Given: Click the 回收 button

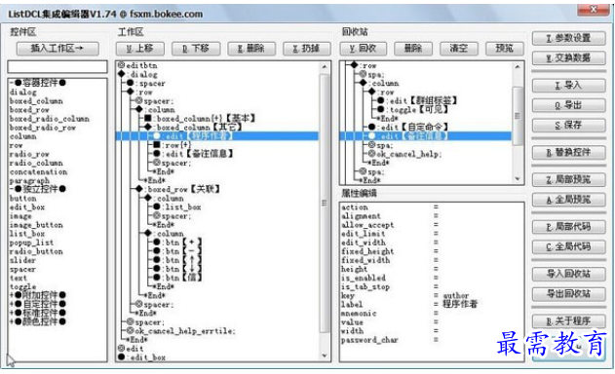Looking at the screenshot, I should 363,49.
